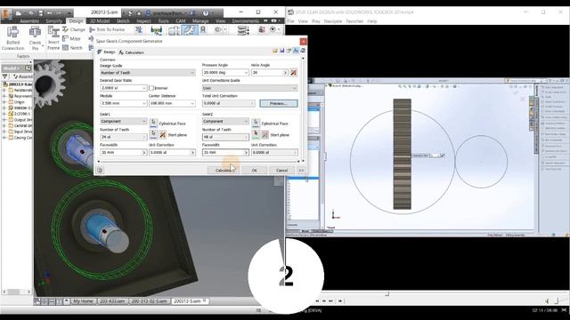
Task: Click the open folder icon in generator dialog toolbar
Action: [x=275, y=51]
